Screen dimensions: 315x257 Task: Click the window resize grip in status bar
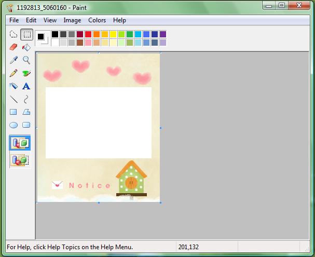pyautogui.click(x=307, y=249)
